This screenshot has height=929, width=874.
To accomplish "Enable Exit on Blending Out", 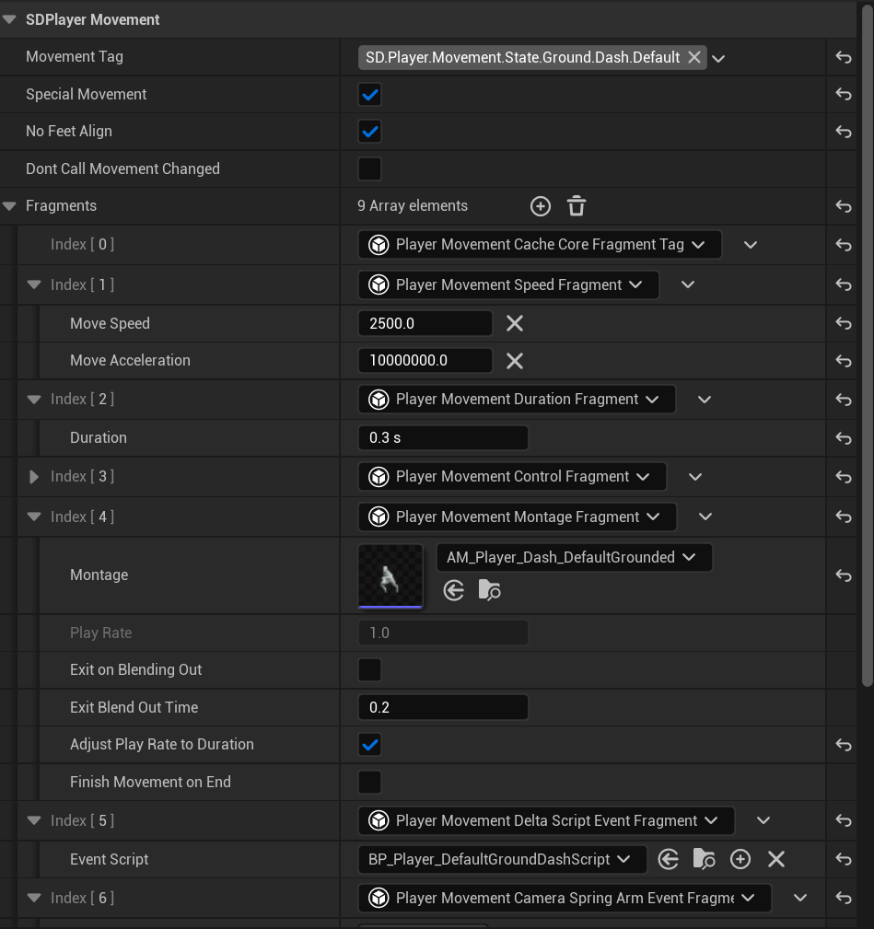I will [369, 670].
